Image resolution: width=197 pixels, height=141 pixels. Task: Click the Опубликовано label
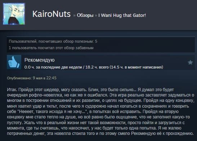click(x=19, y=78)
